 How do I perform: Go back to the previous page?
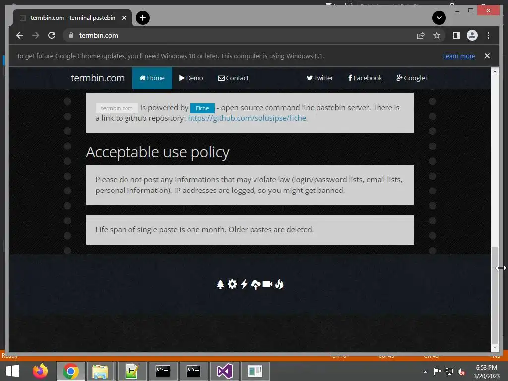[x=20, y=35]
